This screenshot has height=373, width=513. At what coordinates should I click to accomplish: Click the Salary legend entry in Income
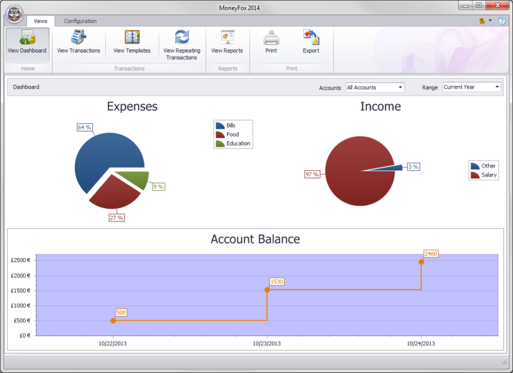click(x=484, y=175)
